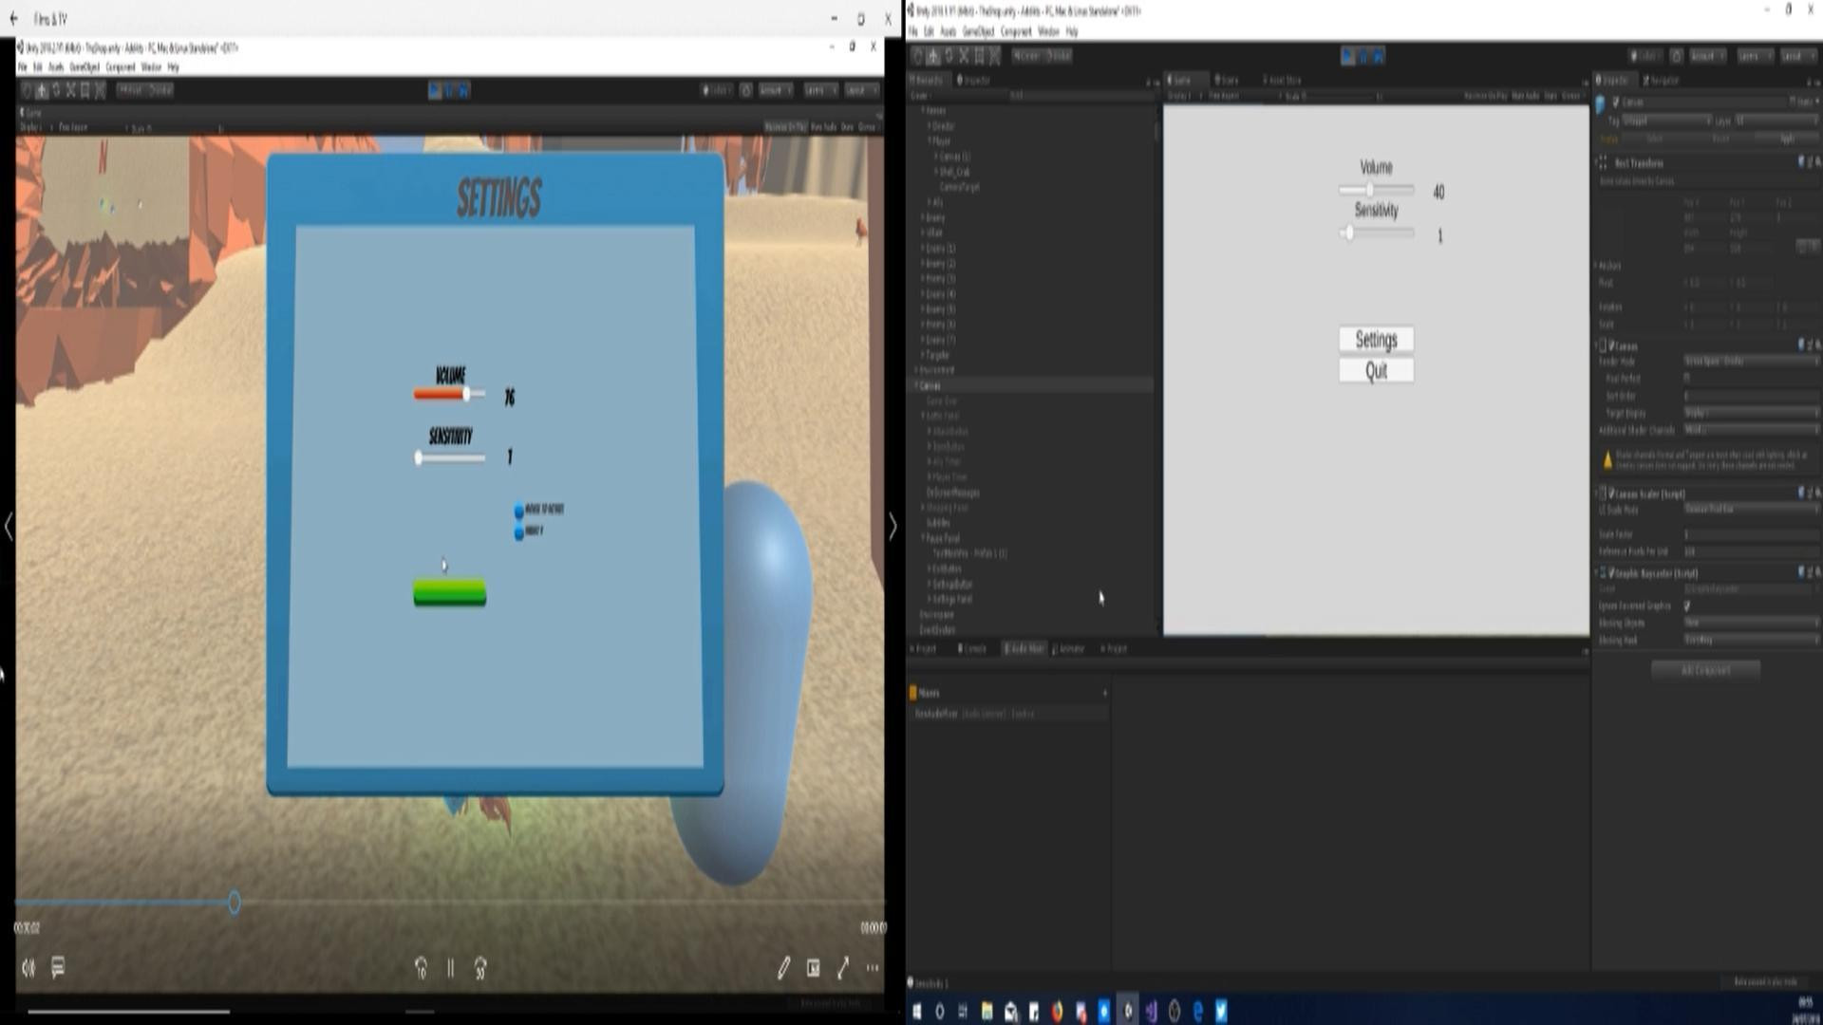Viewport: 1823px width, 1025px height.
Task: Open the GameObject menu in right Unity window
Action: (x=978, y=31)
